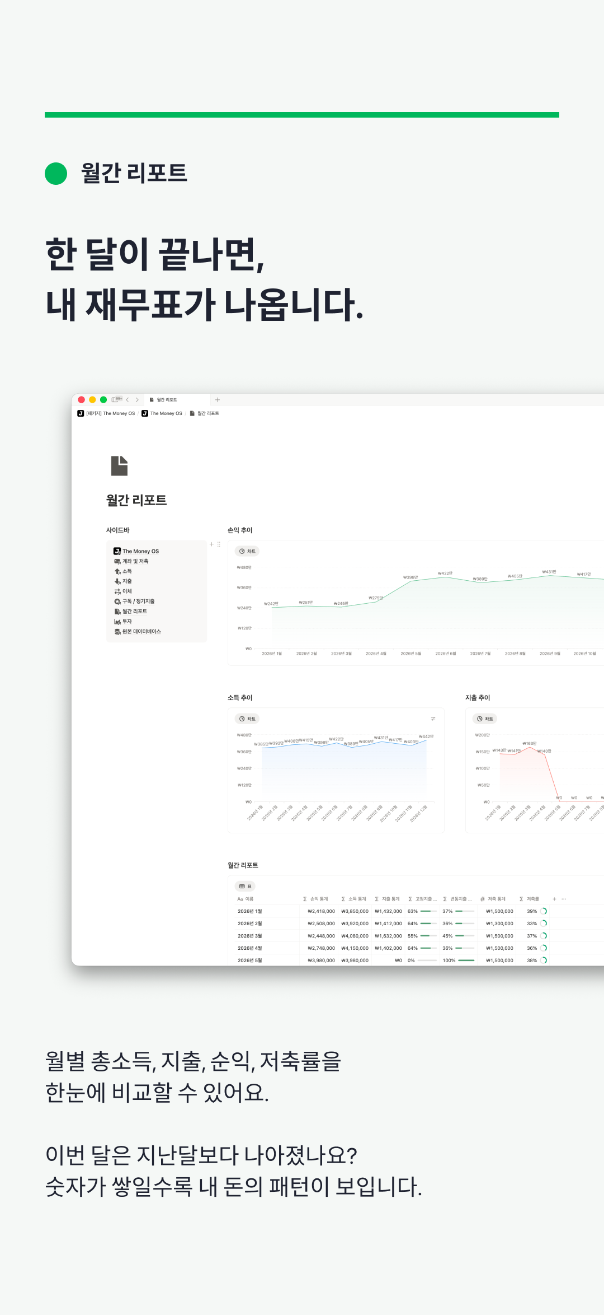Click the 원본 데이터베이스 stack icon
This screenshot has width=604, height=1315.
click(117, 632)
